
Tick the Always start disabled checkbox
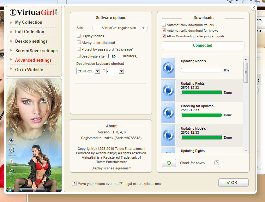[x=79, y=42]
